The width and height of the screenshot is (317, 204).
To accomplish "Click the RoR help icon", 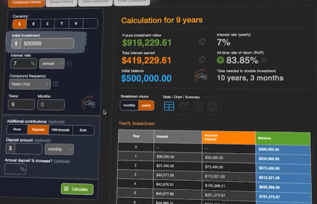I will tap(263, 60).
